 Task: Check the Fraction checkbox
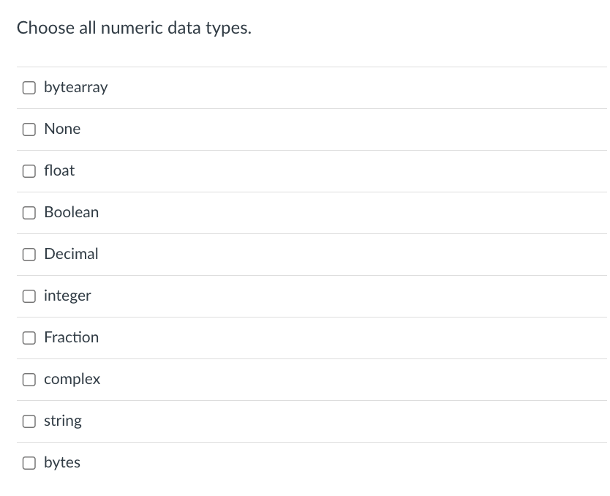click(29, 337)
